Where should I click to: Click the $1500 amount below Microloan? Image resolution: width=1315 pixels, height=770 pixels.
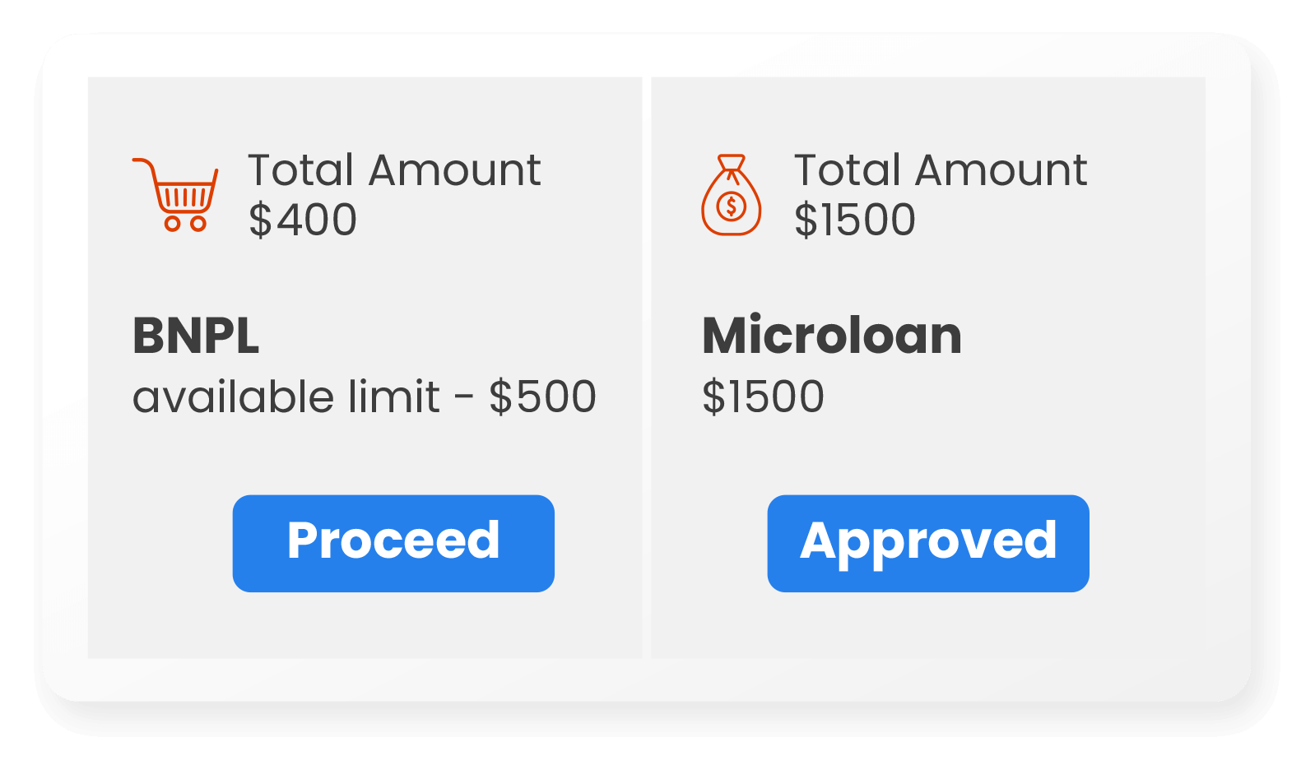pos(762,397)
